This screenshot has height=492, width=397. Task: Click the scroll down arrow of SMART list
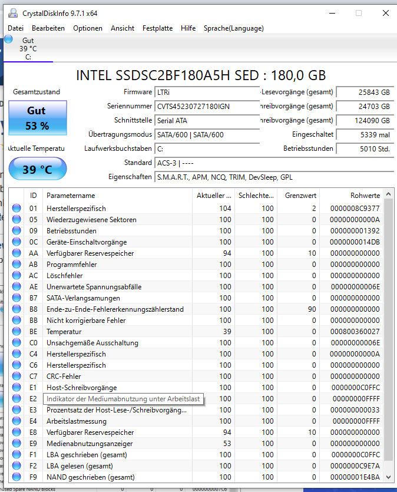pyautogui.click(x=389, y=477)
